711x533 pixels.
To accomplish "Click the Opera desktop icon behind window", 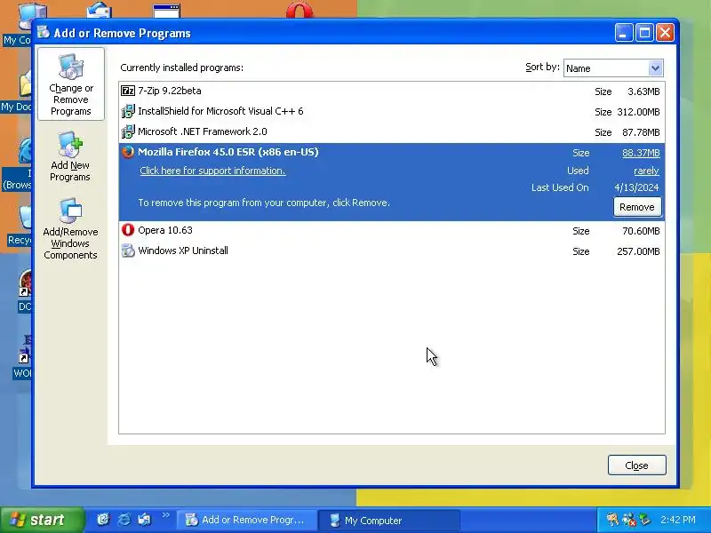I will (x=300, y=11).
